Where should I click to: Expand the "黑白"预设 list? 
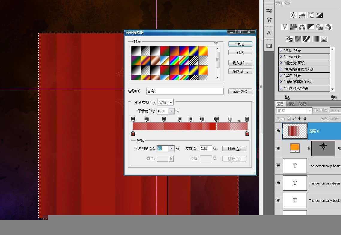point(281,75)
